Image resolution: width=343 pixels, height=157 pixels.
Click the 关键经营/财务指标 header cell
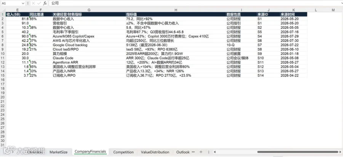(89, 14)
